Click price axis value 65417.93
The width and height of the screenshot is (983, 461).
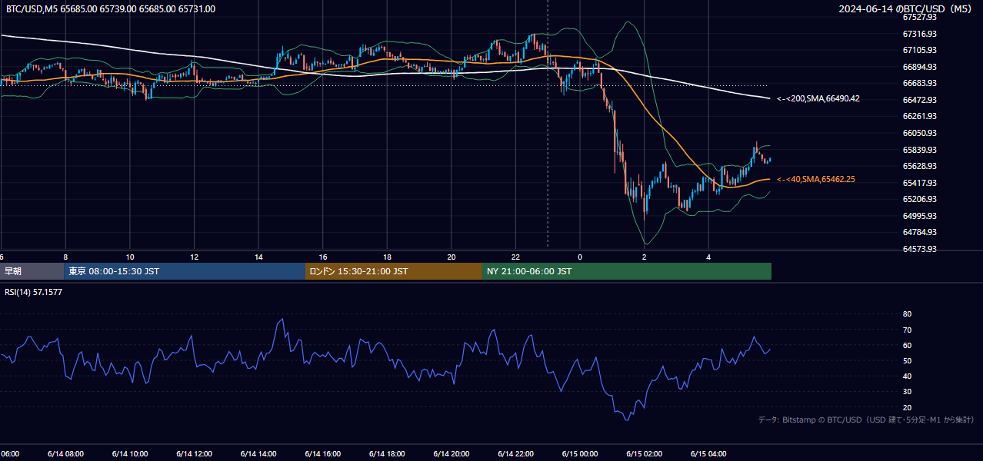coord(919,183)
